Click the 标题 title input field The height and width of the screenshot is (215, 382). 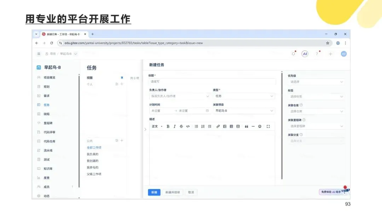tap(212, 82)
